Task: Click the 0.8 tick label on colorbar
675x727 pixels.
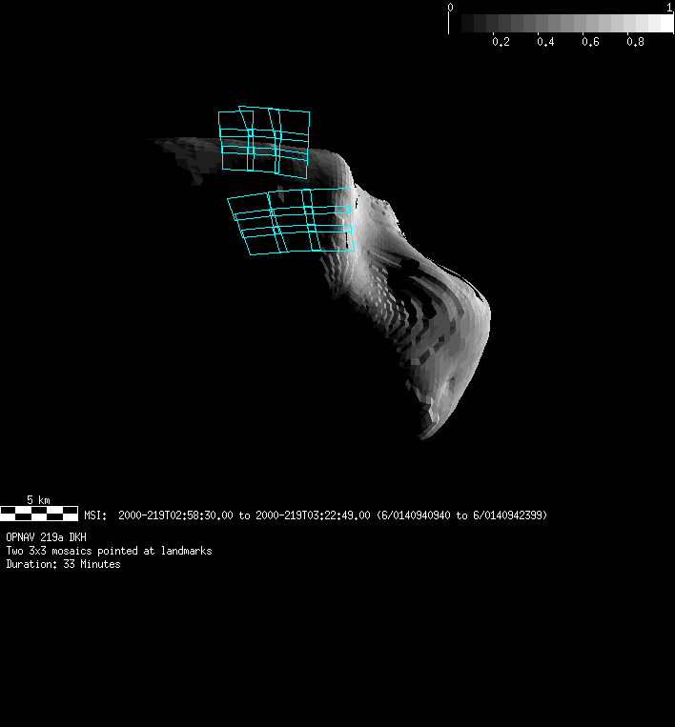Action: (x=635, y=42)
